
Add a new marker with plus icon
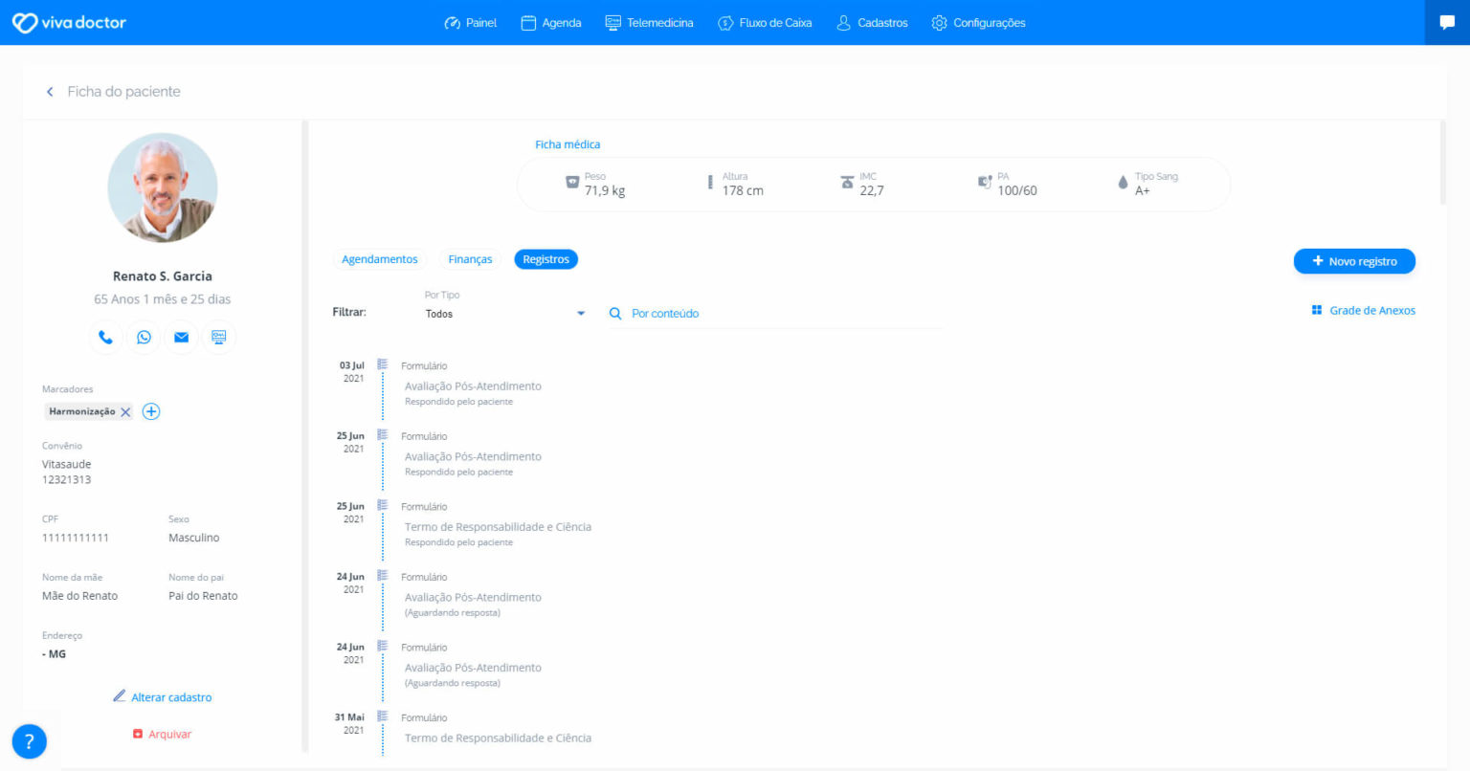(151, 411)
